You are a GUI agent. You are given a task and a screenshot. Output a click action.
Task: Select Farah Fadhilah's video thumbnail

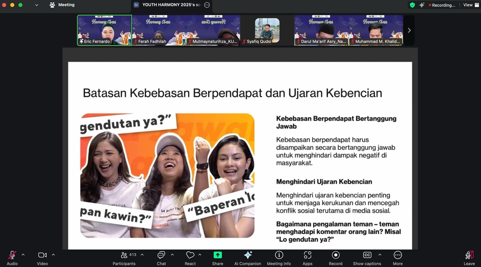click(159, 30)
